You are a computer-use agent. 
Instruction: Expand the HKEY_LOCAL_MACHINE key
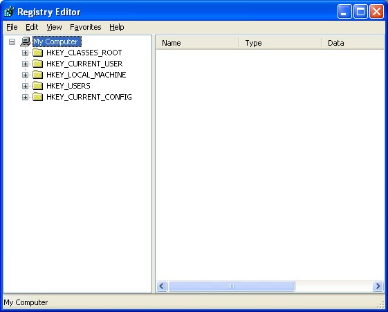click(x=25, y=75)
